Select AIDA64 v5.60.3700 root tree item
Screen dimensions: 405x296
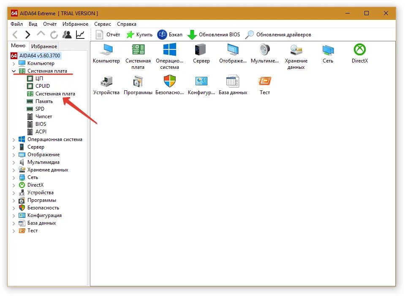click(x=35, y=56)
